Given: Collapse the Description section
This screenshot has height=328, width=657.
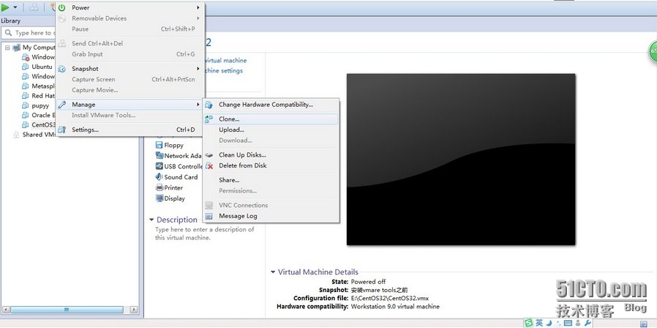Looking at the screenshot, I should [151, 220].
